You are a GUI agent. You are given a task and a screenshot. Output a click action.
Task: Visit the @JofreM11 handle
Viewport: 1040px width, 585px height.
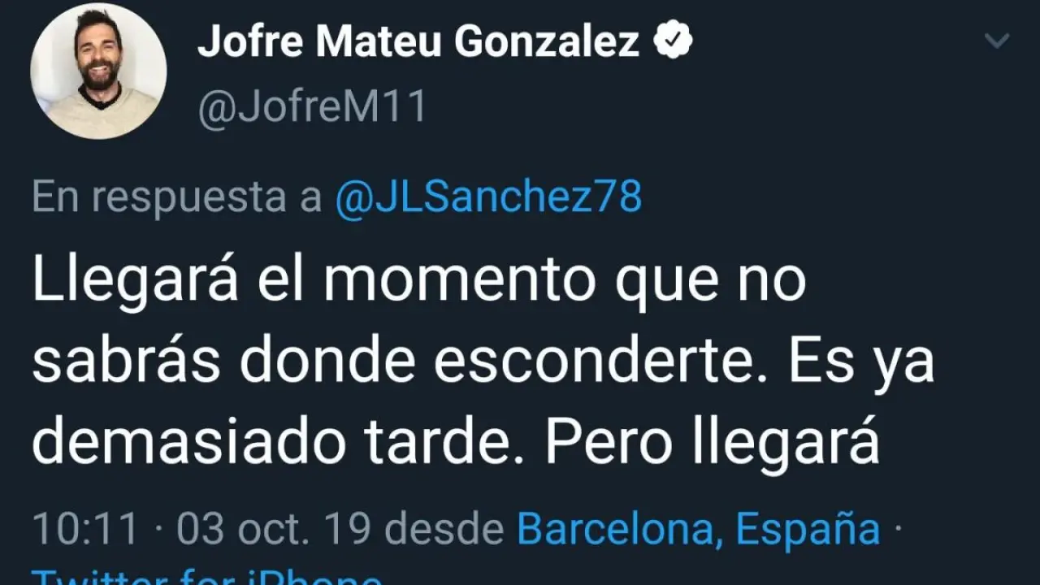coord(312,108)
